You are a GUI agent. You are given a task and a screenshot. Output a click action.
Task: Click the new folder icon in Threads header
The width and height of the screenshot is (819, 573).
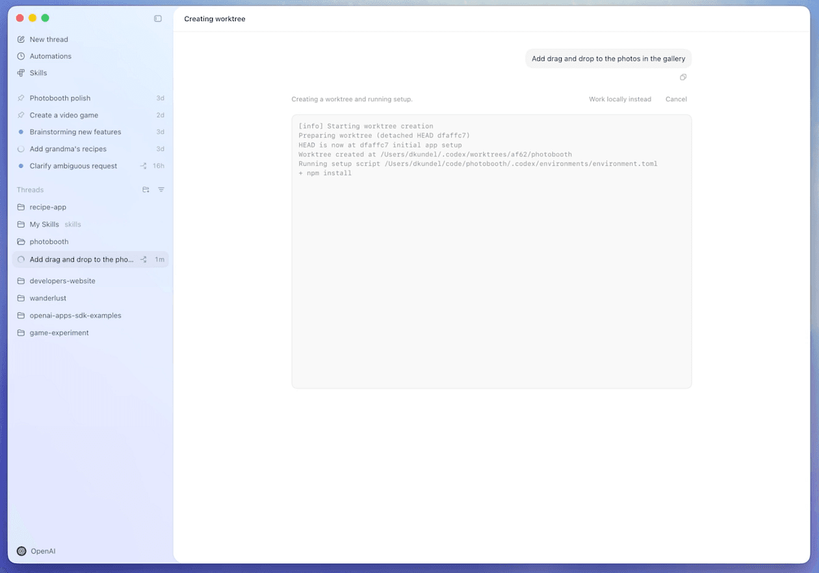146,190
